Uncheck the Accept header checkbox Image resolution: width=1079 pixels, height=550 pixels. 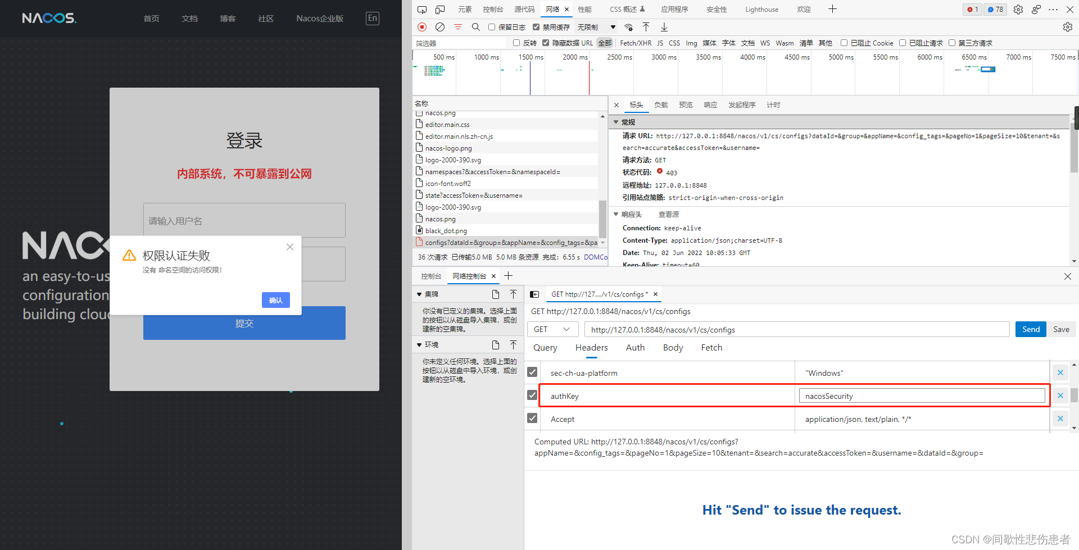[x=532, y=419]
